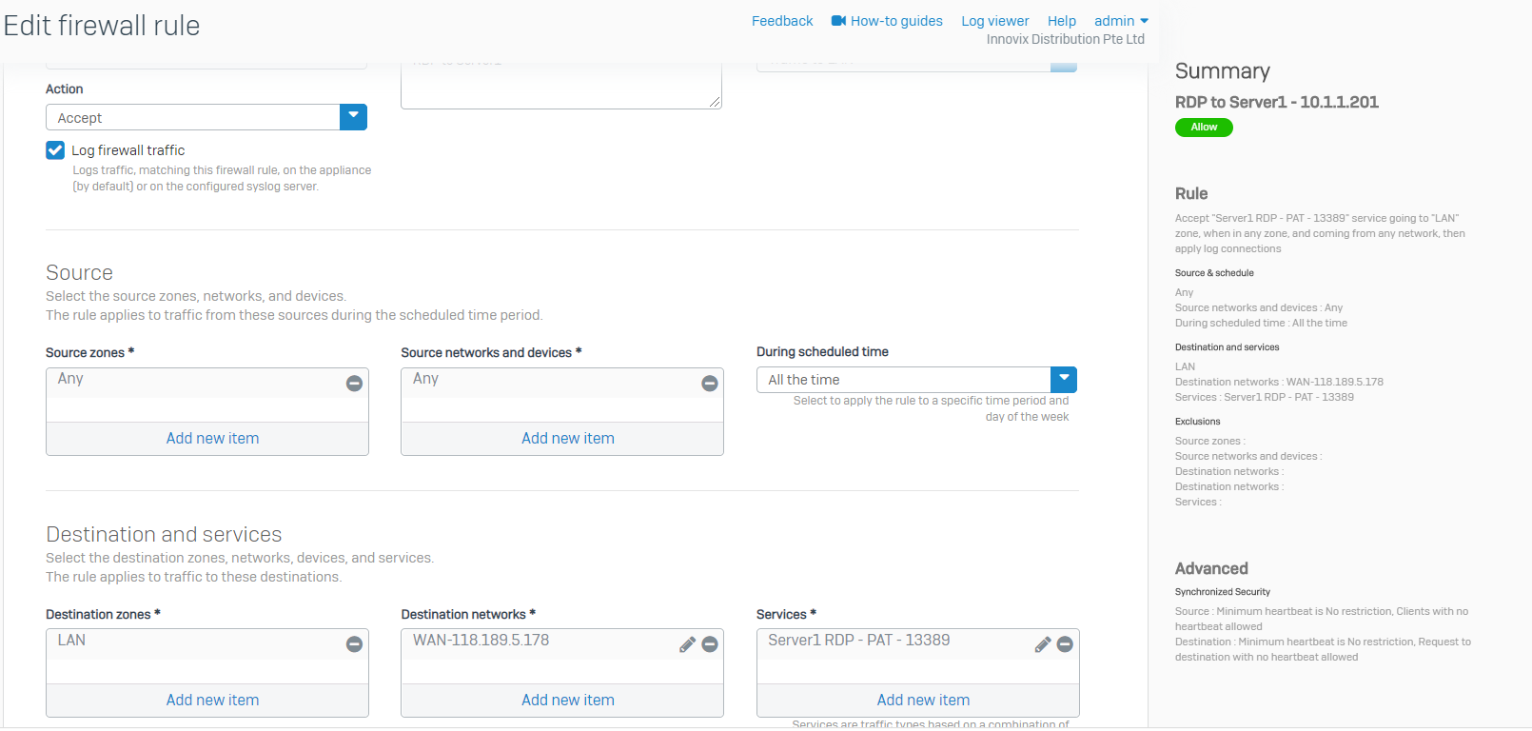Remove Server1 RDP - PAT - 13389 service

pos(1065,644)
